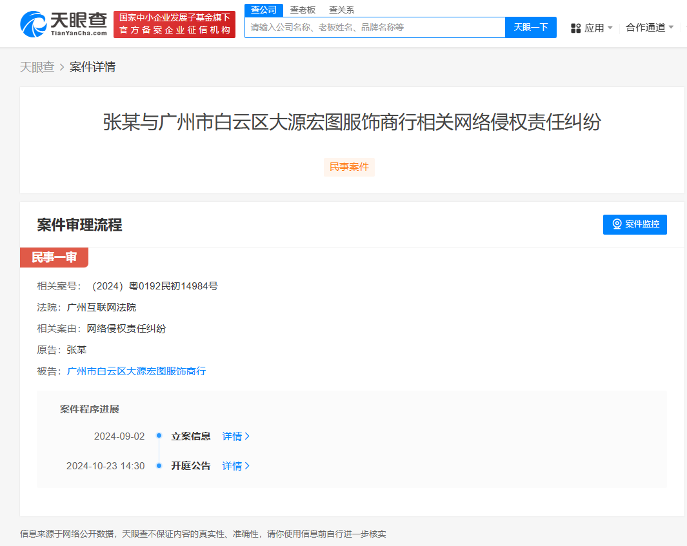Click the 案件审理流程 heading
The height and width of the screenshot is (546, 687).
(80, 224)
